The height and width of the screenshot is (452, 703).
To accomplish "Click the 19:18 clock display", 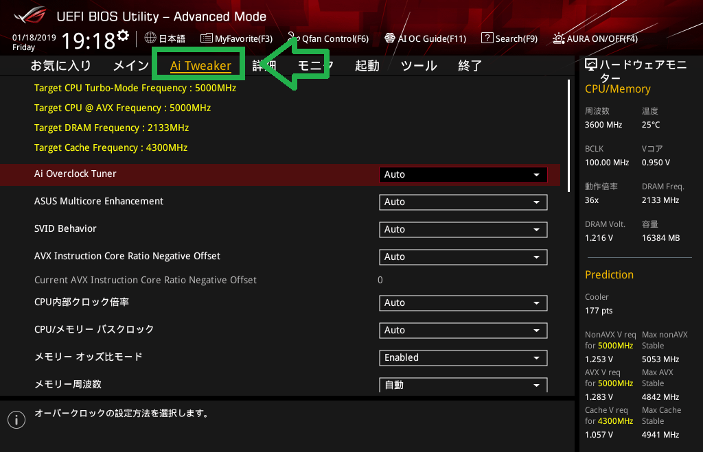I will pyautogui.click(x=89, y=40).
